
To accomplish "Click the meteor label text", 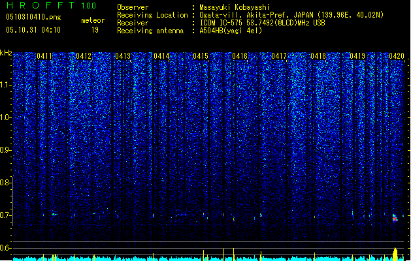I will point(93,20).
